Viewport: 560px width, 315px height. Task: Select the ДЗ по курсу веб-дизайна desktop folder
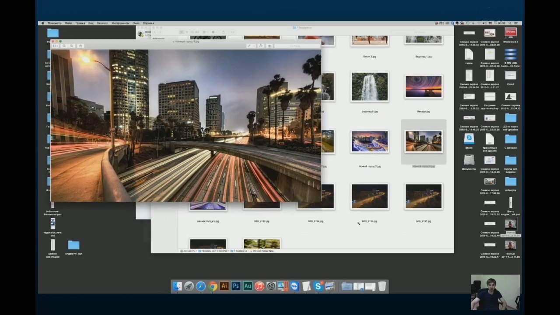(x=511, y=118)
